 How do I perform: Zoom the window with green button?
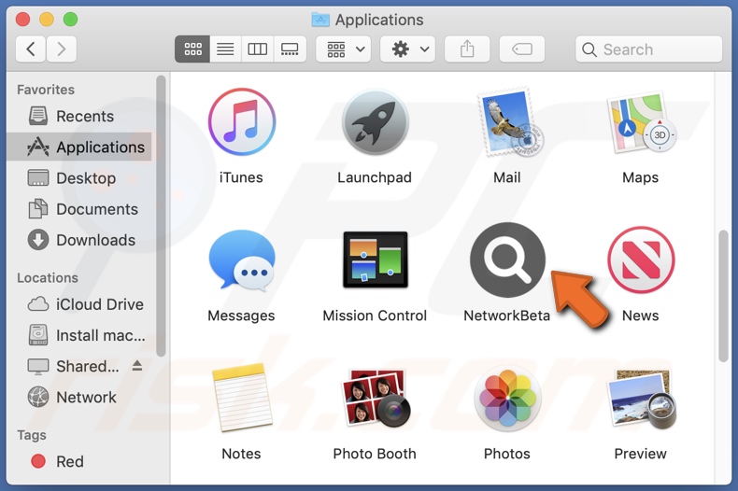[x=71, y=20]
